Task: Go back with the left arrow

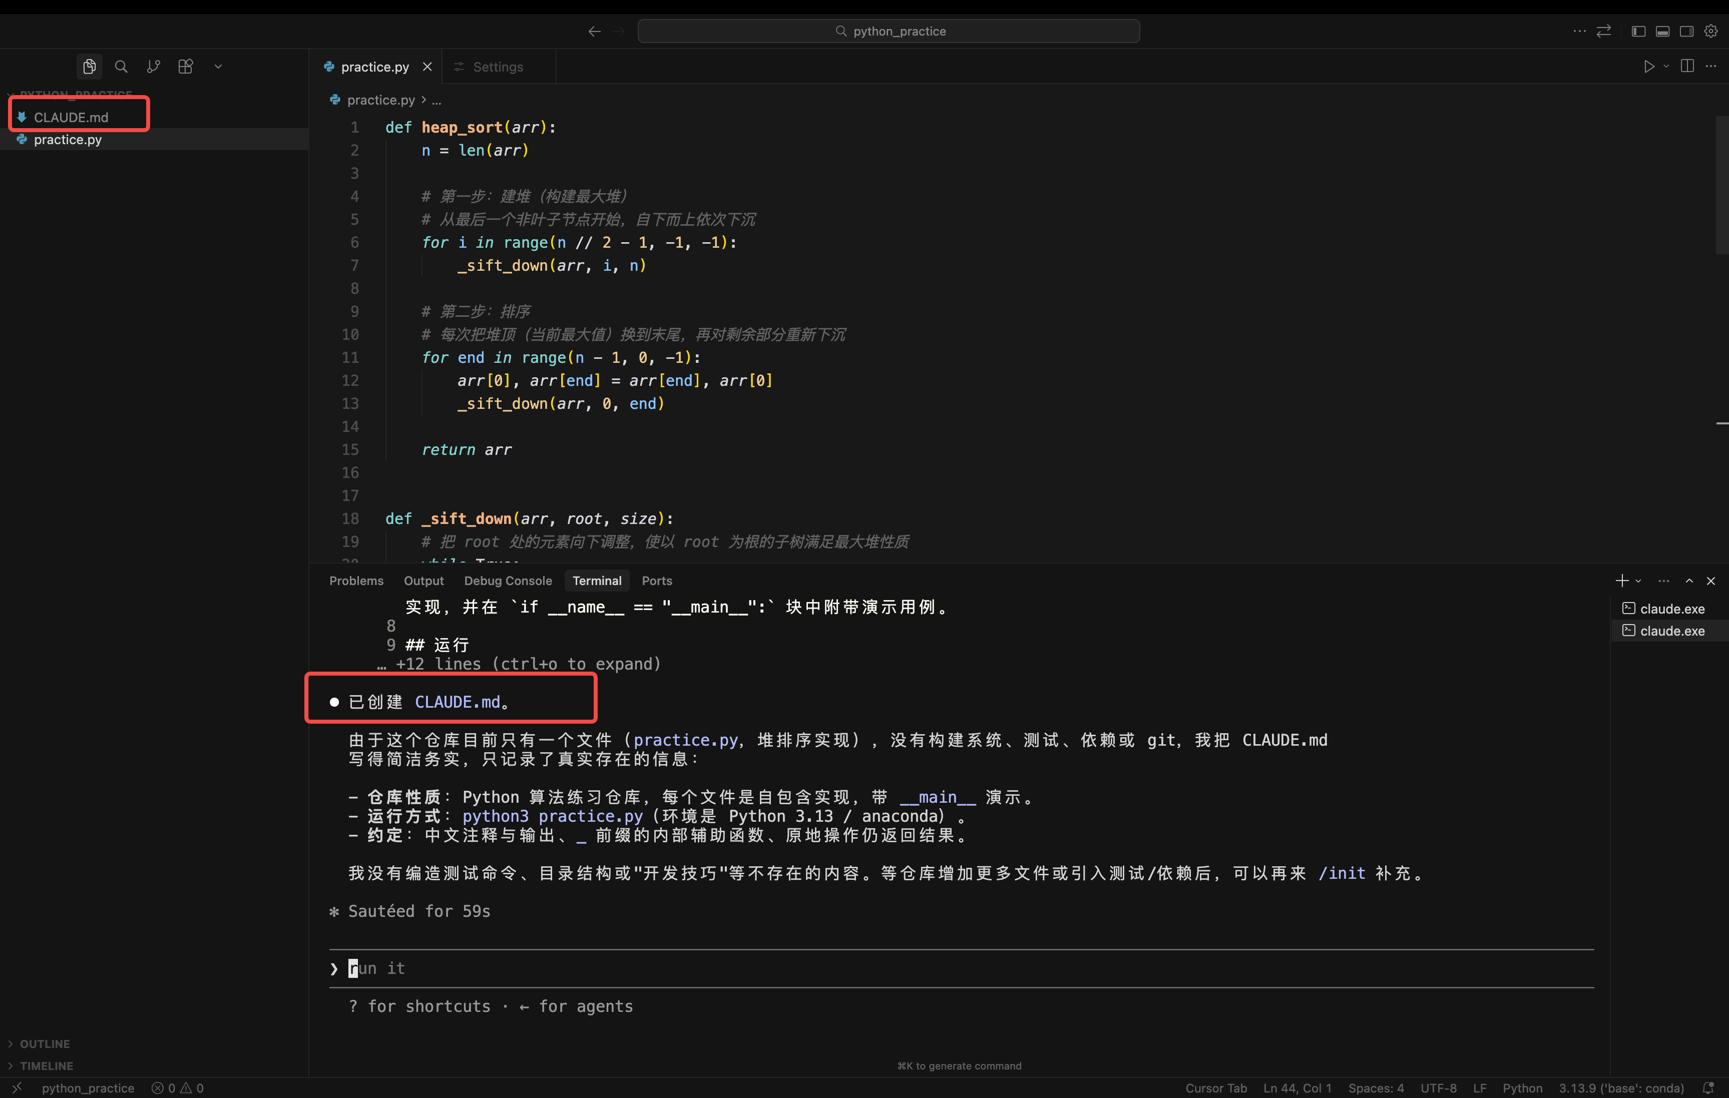Action: 594,32
